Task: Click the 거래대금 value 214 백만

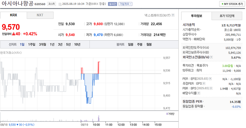Action: 160,35
